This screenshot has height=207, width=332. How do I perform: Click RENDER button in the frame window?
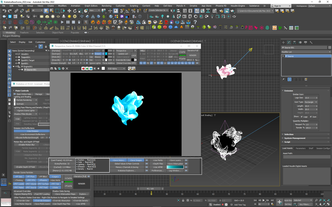pos(193,55)
